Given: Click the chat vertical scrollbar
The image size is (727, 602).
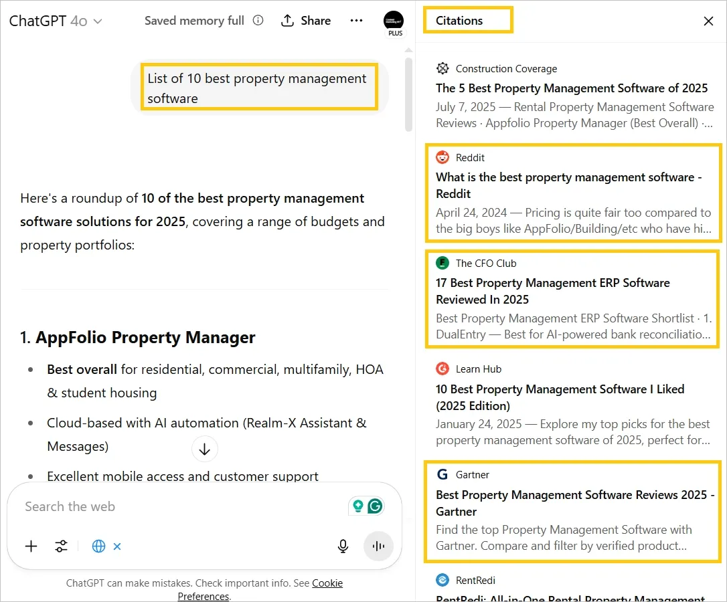Looking at the screenshot, I should 408,94.
